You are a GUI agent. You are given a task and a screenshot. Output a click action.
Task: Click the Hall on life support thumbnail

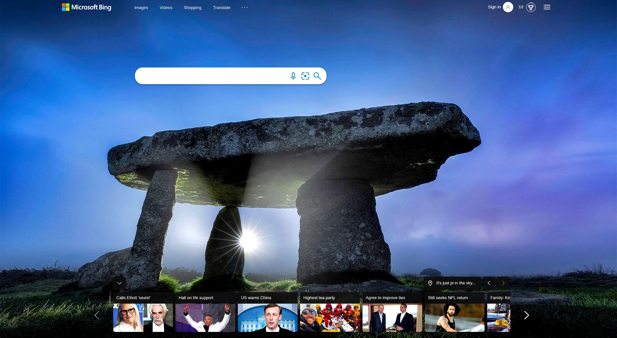pyautogui.click(x=205, y=318)
